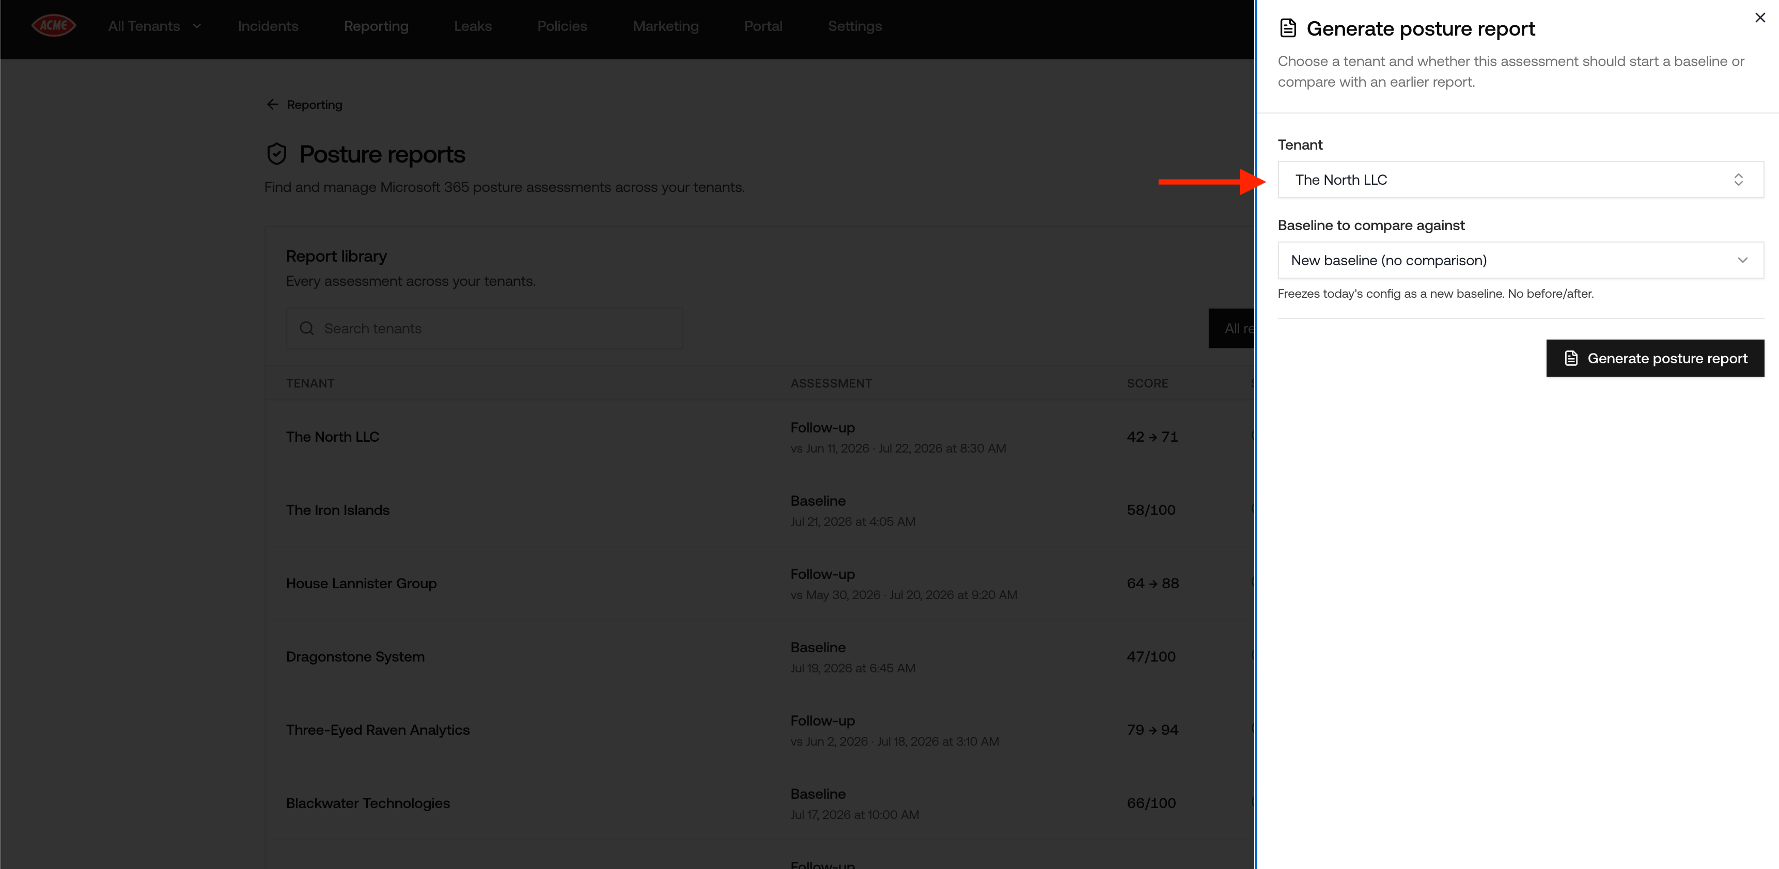The width and height of the screenshot is (1779, 869).
Task: Select the Blackwater Technologies row
Action: pyautogui.click(x=760, y=803)
